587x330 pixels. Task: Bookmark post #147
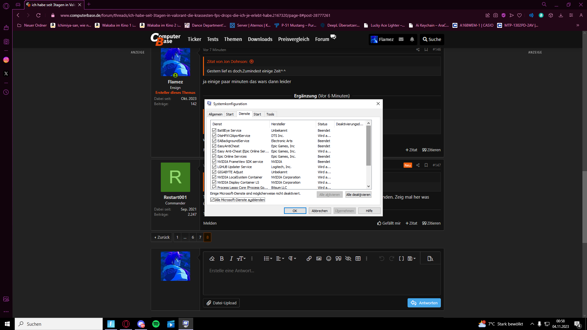(x=426, y=165)
